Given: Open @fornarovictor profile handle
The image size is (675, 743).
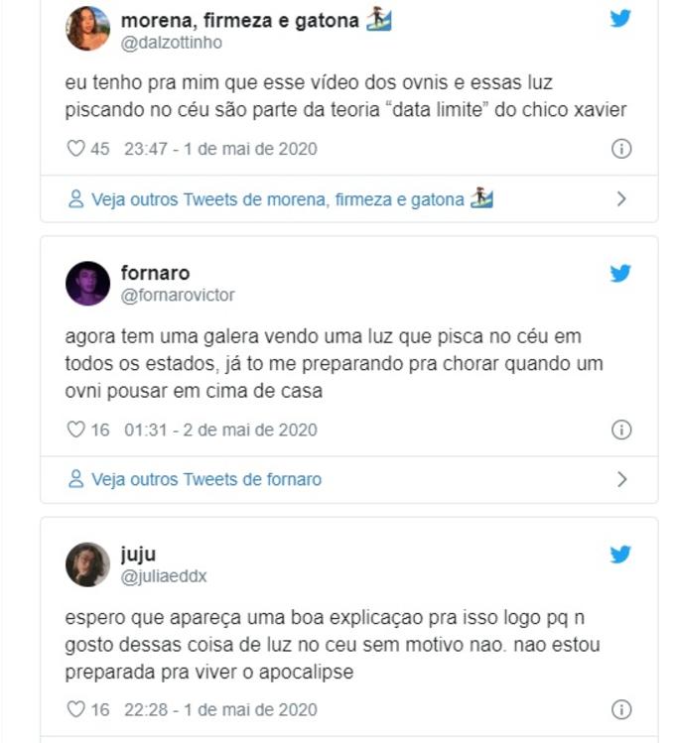Looking at the screenshot, I should tap(178, 296).
